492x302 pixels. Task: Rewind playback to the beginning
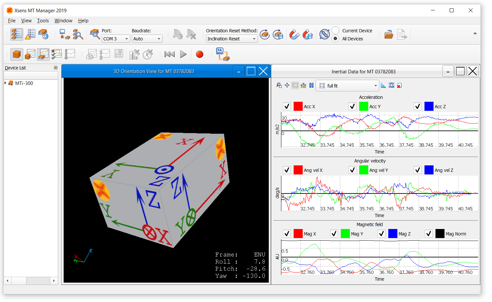click(169, 54)
